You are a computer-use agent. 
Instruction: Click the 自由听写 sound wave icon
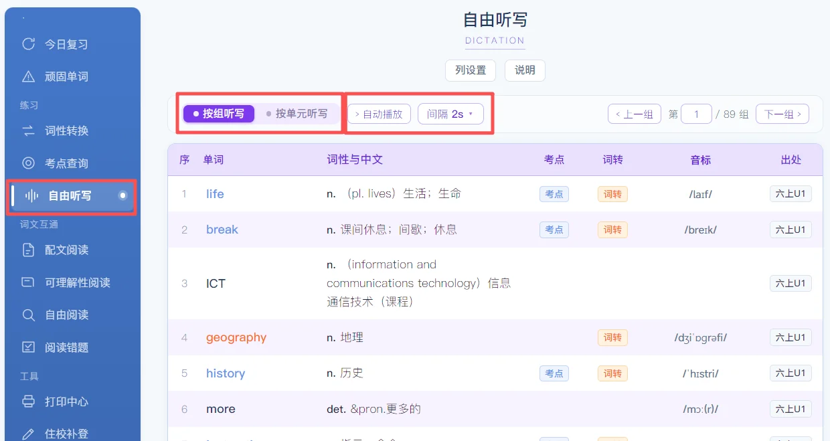(31, 196)
